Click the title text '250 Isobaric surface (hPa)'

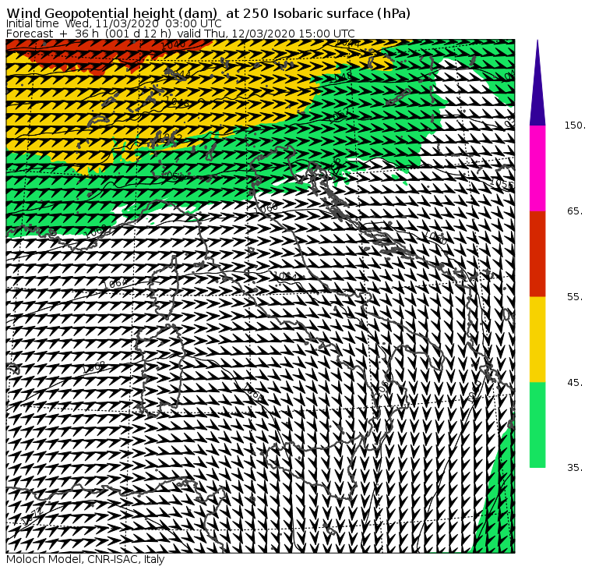326,13
